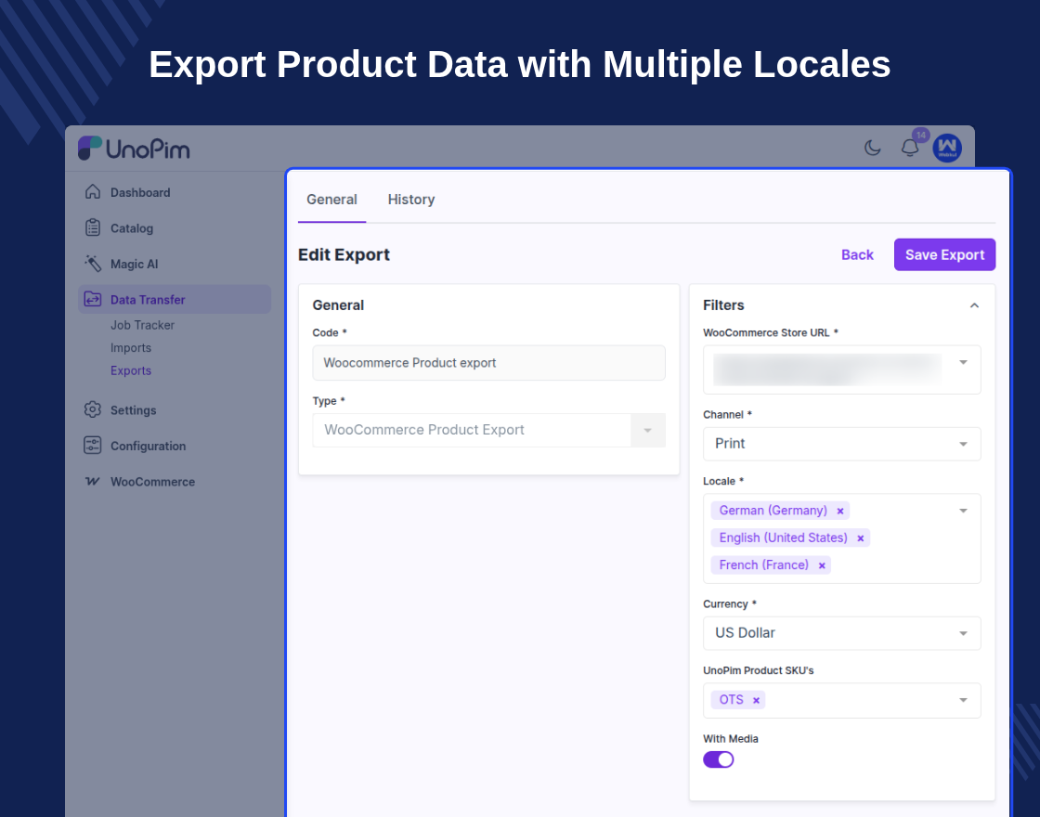Click the Save Export button

944,254
